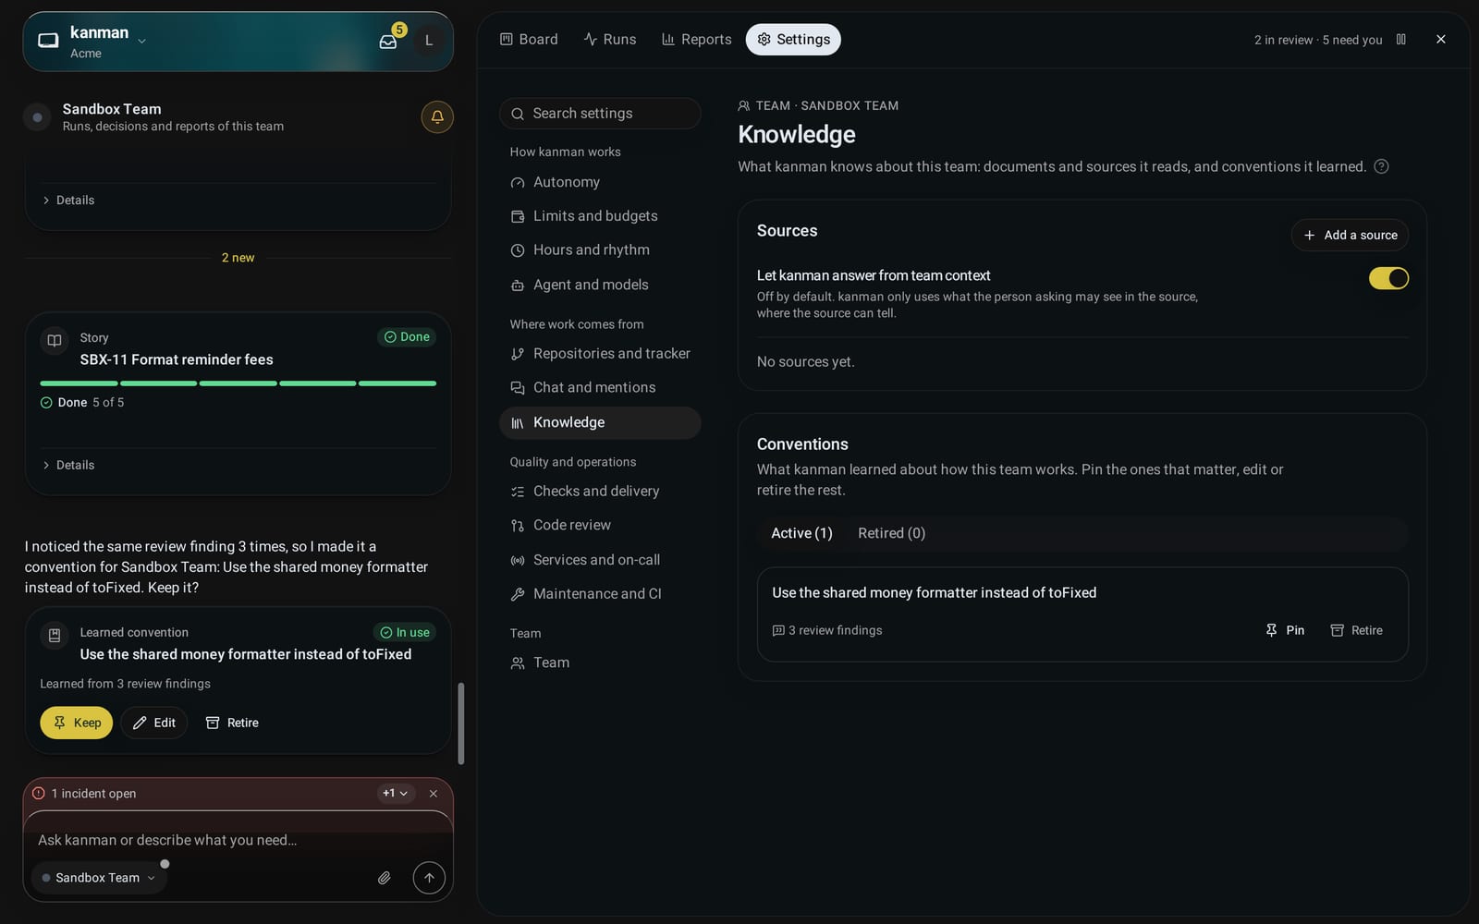
Task: Switch to the Runs tab
Action: [x=610, y=40]
